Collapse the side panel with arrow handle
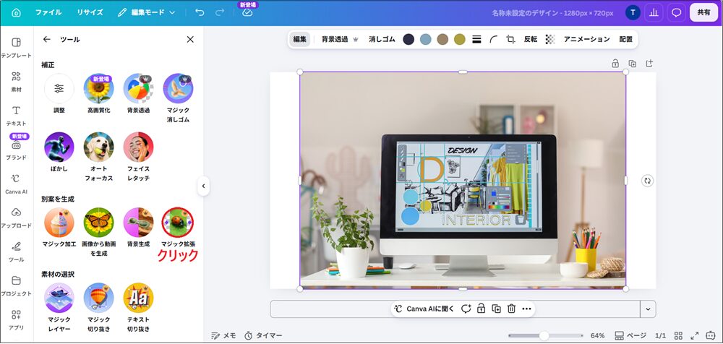 pos(203,186)
